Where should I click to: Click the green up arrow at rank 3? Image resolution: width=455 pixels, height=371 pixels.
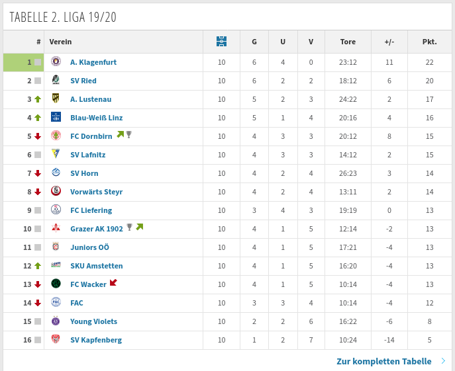[38, 99]
